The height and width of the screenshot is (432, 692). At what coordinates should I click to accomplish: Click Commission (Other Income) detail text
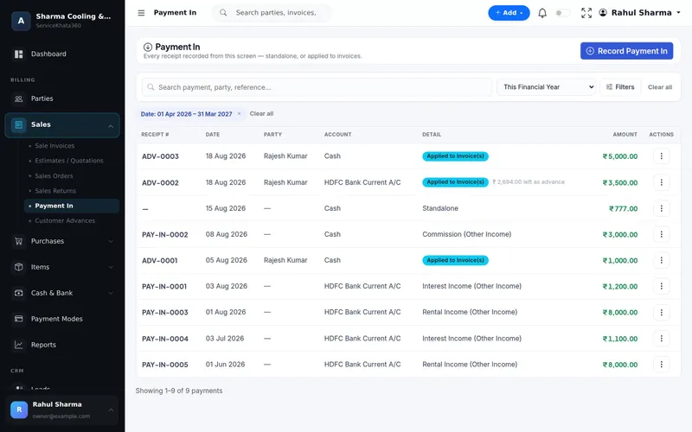click(466, 234)
